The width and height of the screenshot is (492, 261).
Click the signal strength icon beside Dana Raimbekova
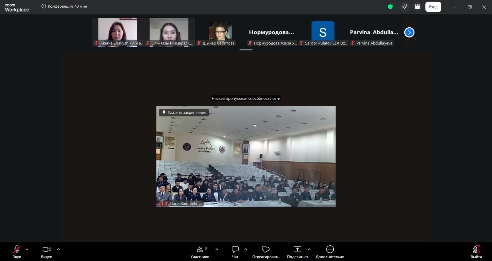point(160,204)
